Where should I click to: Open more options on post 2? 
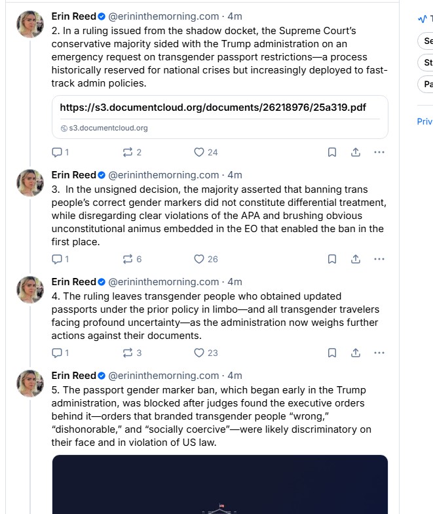click(x=379, y=152)
